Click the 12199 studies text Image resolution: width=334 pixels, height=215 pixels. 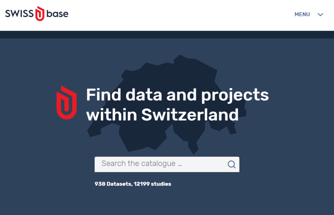click(153, 184)
